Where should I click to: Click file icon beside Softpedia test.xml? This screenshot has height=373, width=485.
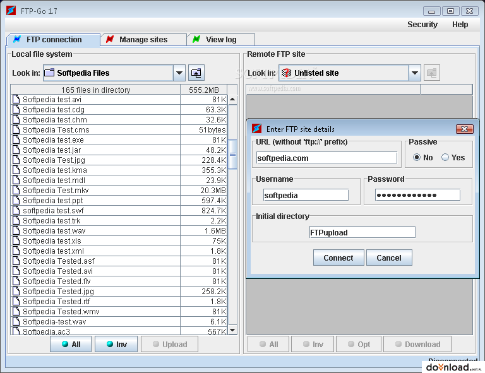[x=16, y=251]
